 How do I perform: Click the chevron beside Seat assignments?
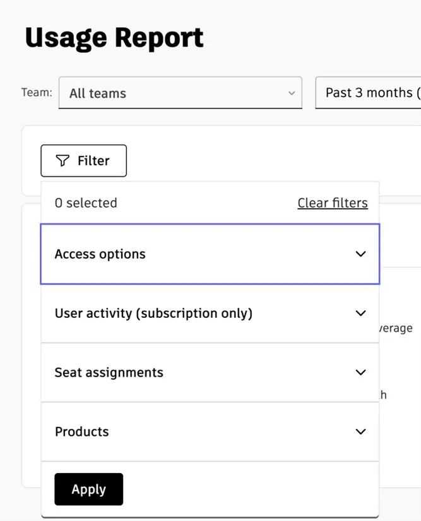tap(360, 373)
